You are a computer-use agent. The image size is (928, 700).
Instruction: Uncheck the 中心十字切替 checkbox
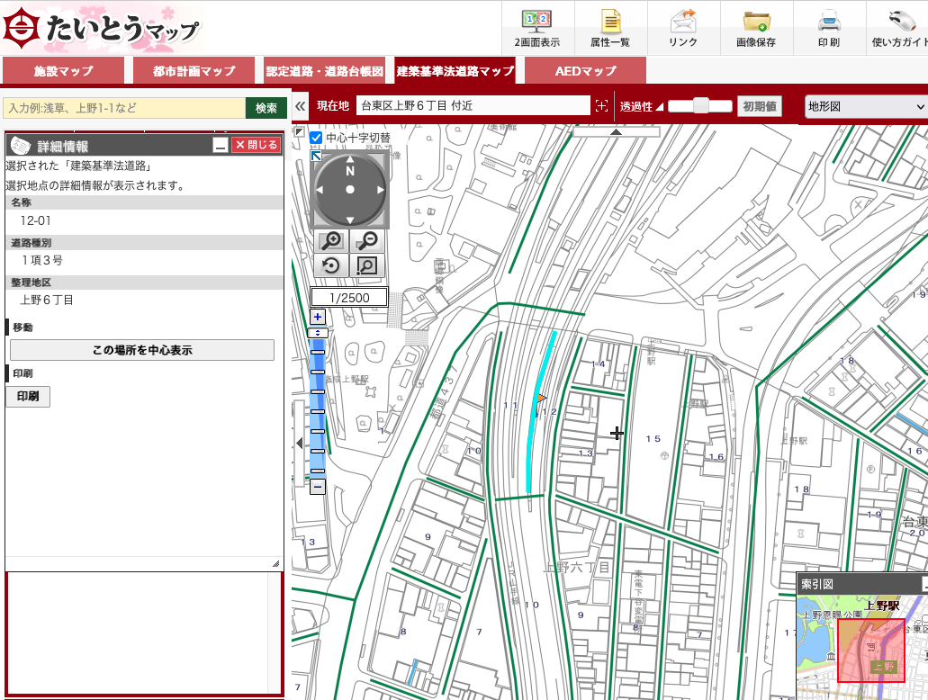(316, 138)
